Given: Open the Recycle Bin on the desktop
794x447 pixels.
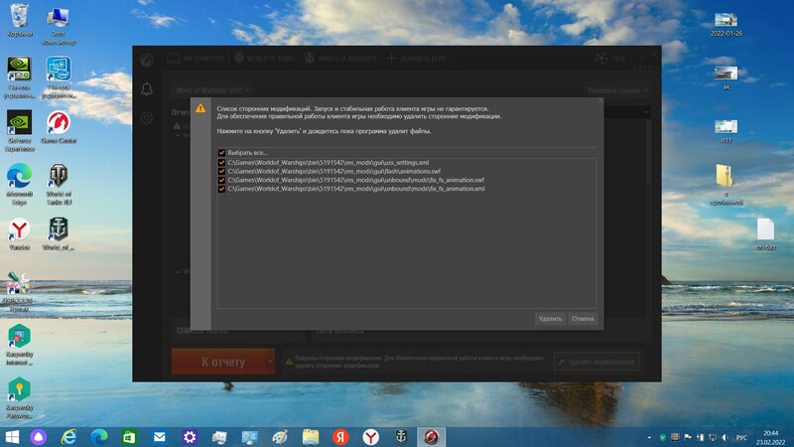Looking at the screenshot, I should pos(18,20).
